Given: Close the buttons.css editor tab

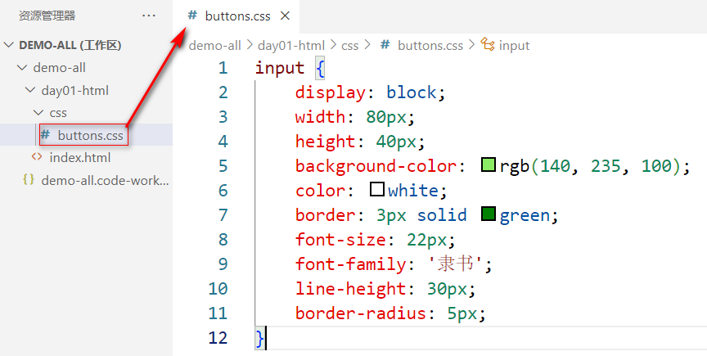Looking at the screenshot, I should (x=285, y=16).
